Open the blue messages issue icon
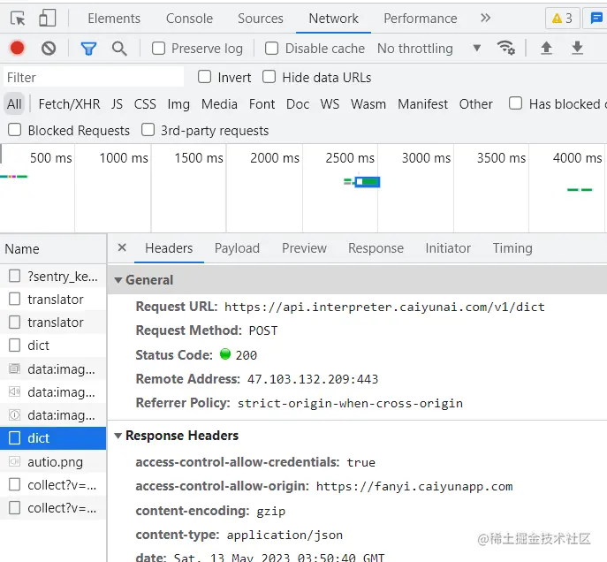607x562 pixels. (x=596, y=19)
